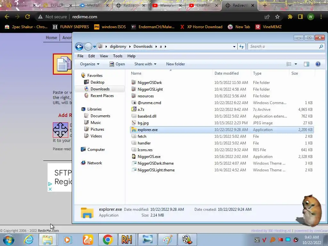328x246 pixels.
Task: Click the refresh button beside address bar
Action: [242, 46]
